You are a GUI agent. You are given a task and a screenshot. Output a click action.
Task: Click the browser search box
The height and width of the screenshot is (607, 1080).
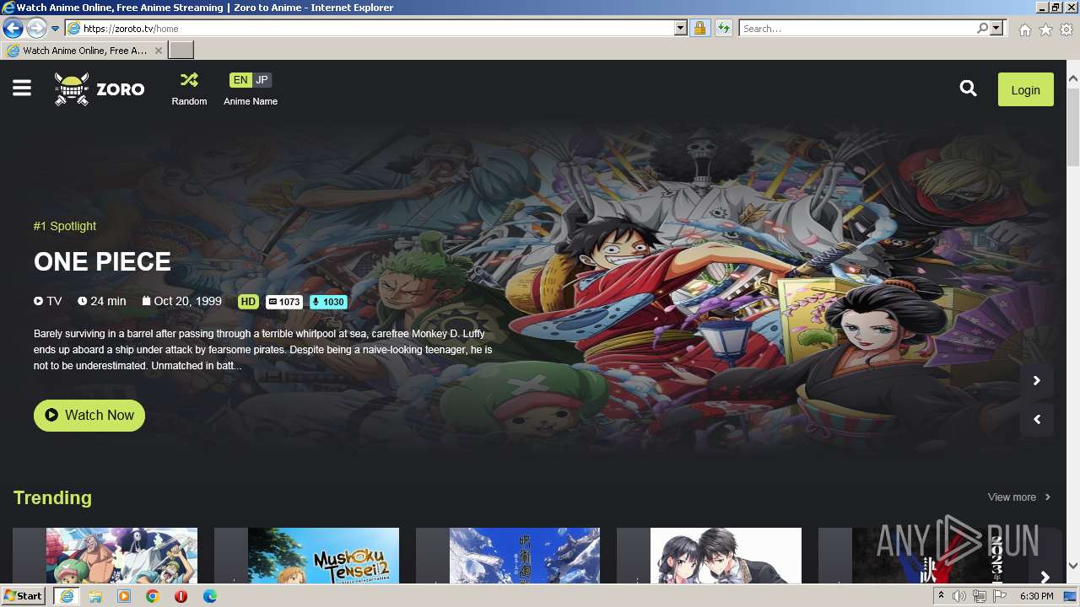(857, 29)
